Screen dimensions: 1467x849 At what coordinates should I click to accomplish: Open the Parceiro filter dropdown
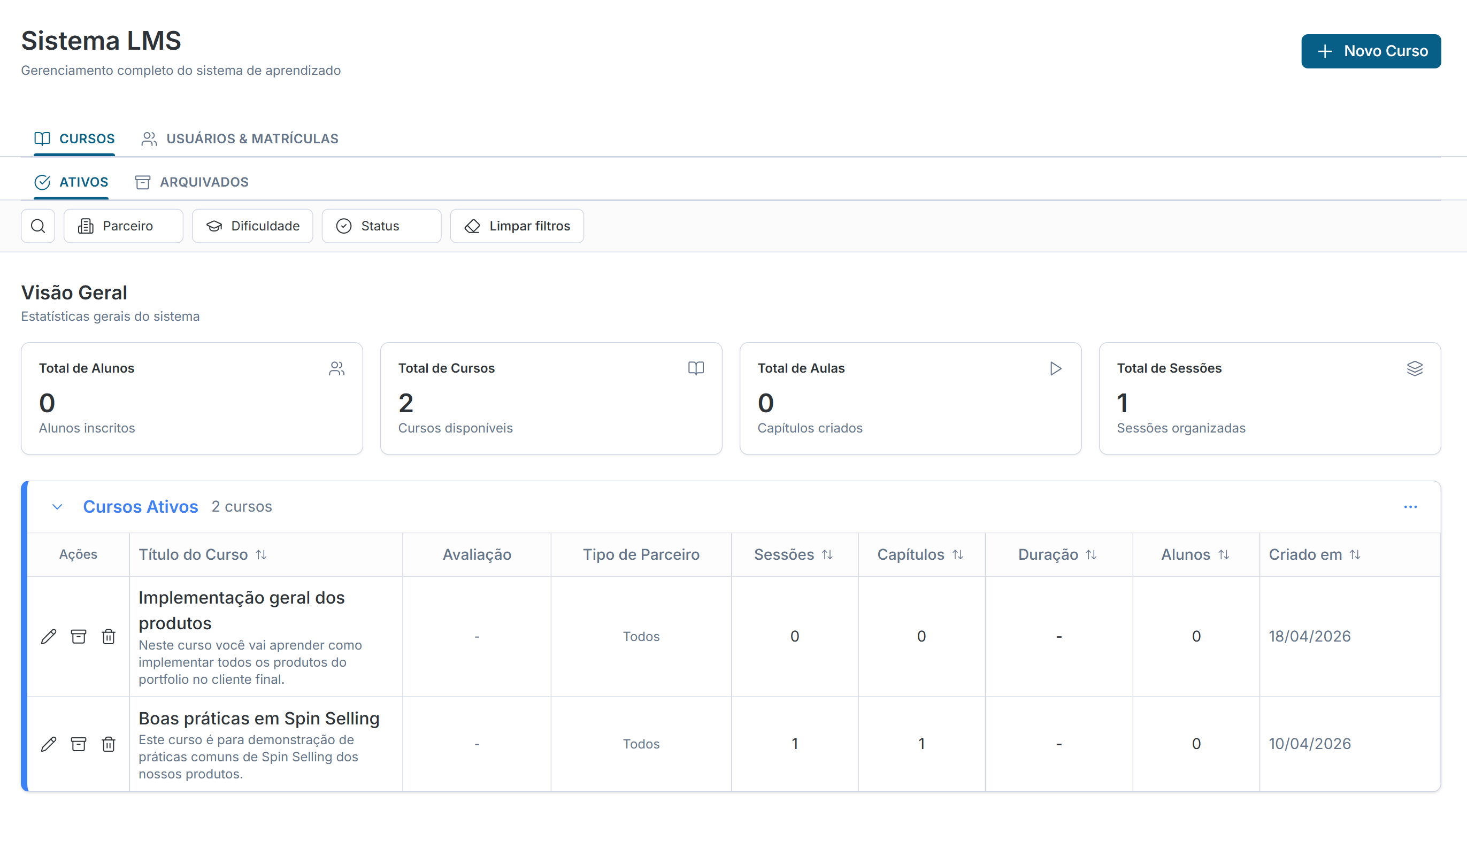point(124,226)
